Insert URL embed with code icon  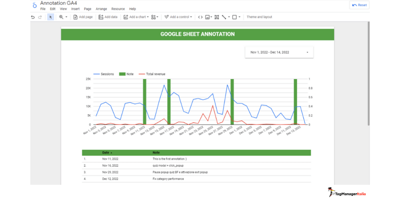point(200,17)
